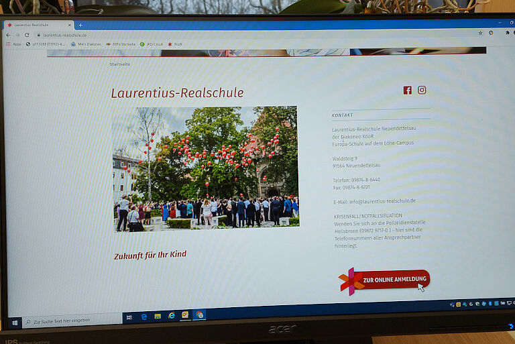Open a new tab with the plus button

click(x=80, y=25)
